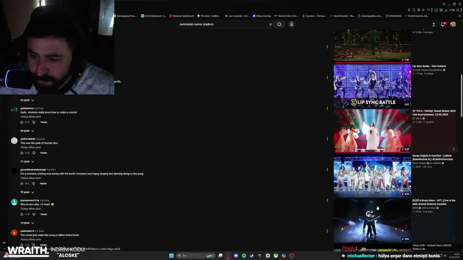Translate the 'For a moment' comment to Turkish
This screenshot has width=463, height=260.
(31, 178)
